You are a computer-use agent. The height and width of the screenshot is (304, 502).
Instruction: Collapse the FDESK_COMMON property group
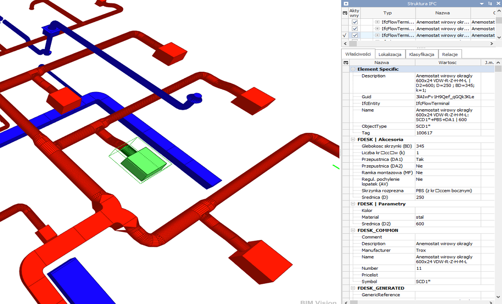click(x=353, y=231)
